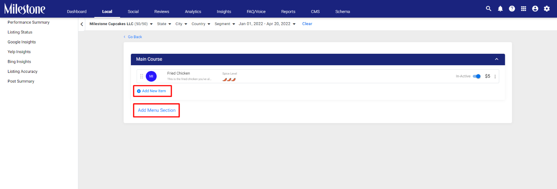Go to the Reports tab
Screen dimensions: 557x189
click(288, 11)
